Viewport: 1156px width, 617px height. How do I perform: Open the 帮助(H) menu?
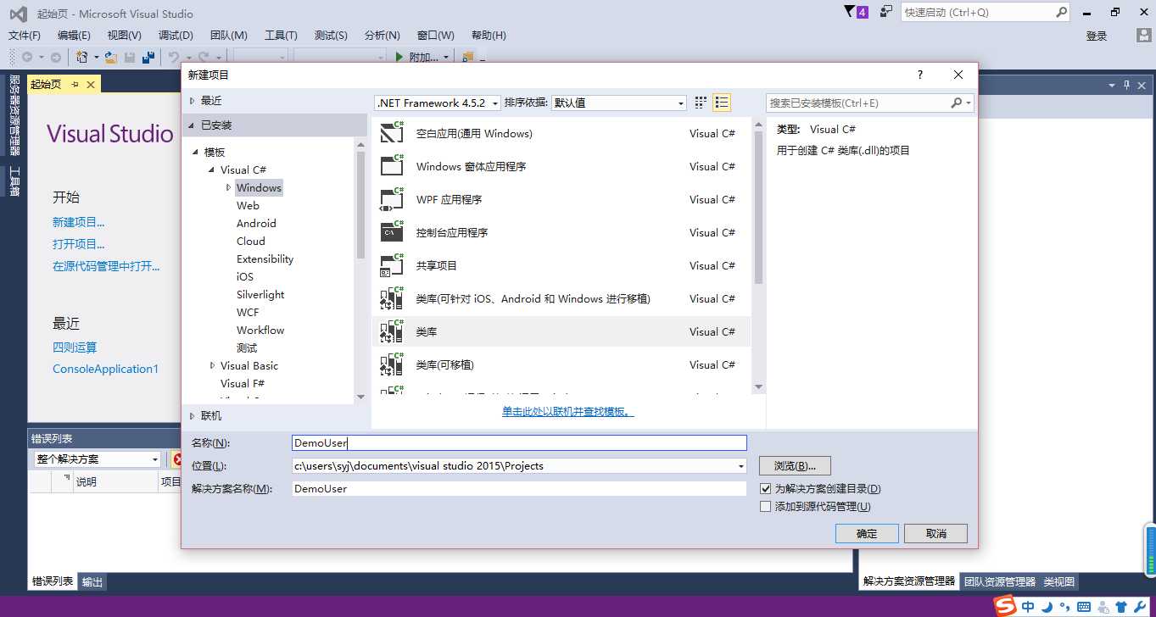click(x=489, y=36)
